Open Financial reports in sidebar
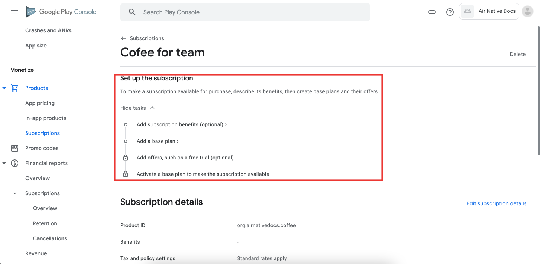The image size is (540, 264). tap(46, 163)
